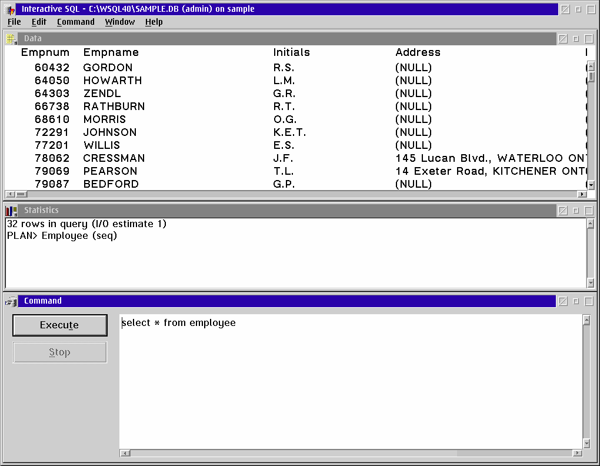Viewport: 600px width, 466px height.
Task: Open the Command menu
Action: click(75, 22)
